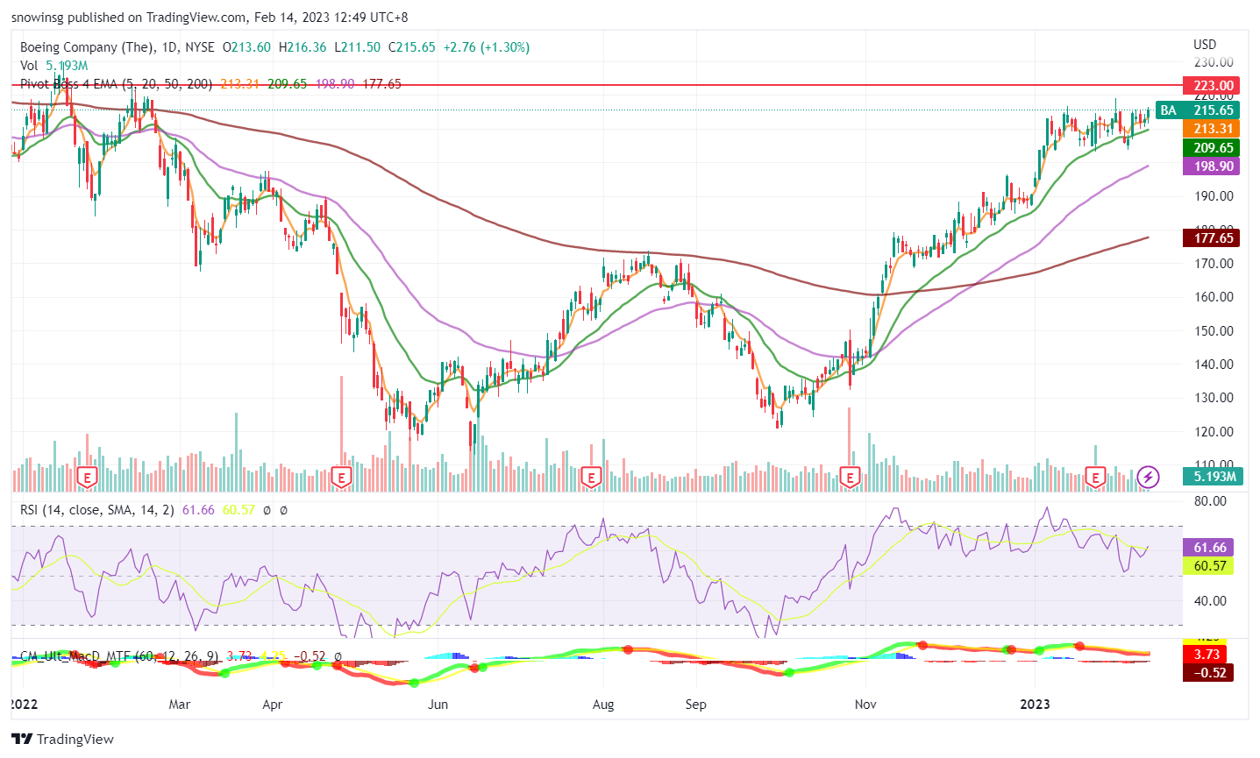The image size is (1260, 758).
Task: Click the 2023 label on the time axis
Action: tap(1036, 705)
